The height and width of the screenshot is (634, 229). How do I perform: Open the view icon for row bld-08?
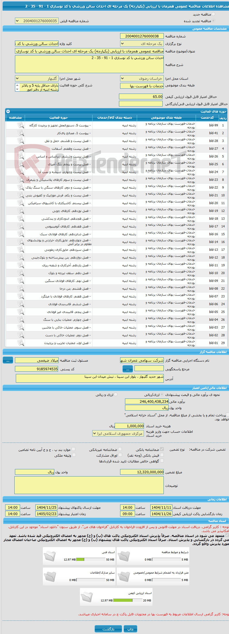coord(21,288)
